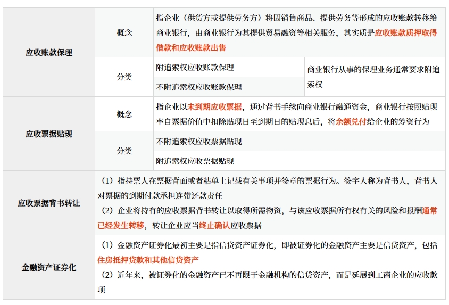Click the 附追索权应收账款保理 cell

click(x=195, y=68)
